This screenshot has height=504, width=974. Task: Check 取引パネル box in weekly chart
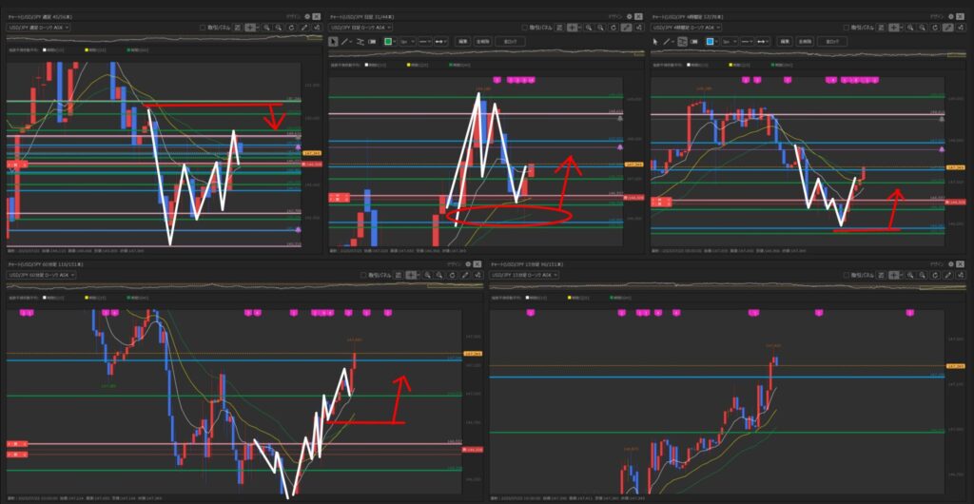(203, 28)
